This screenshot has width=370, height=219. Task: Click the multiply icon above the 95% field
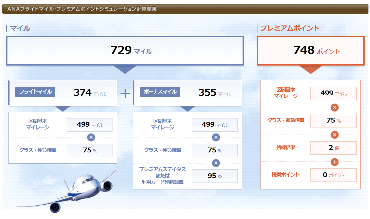tap(216, 163)
